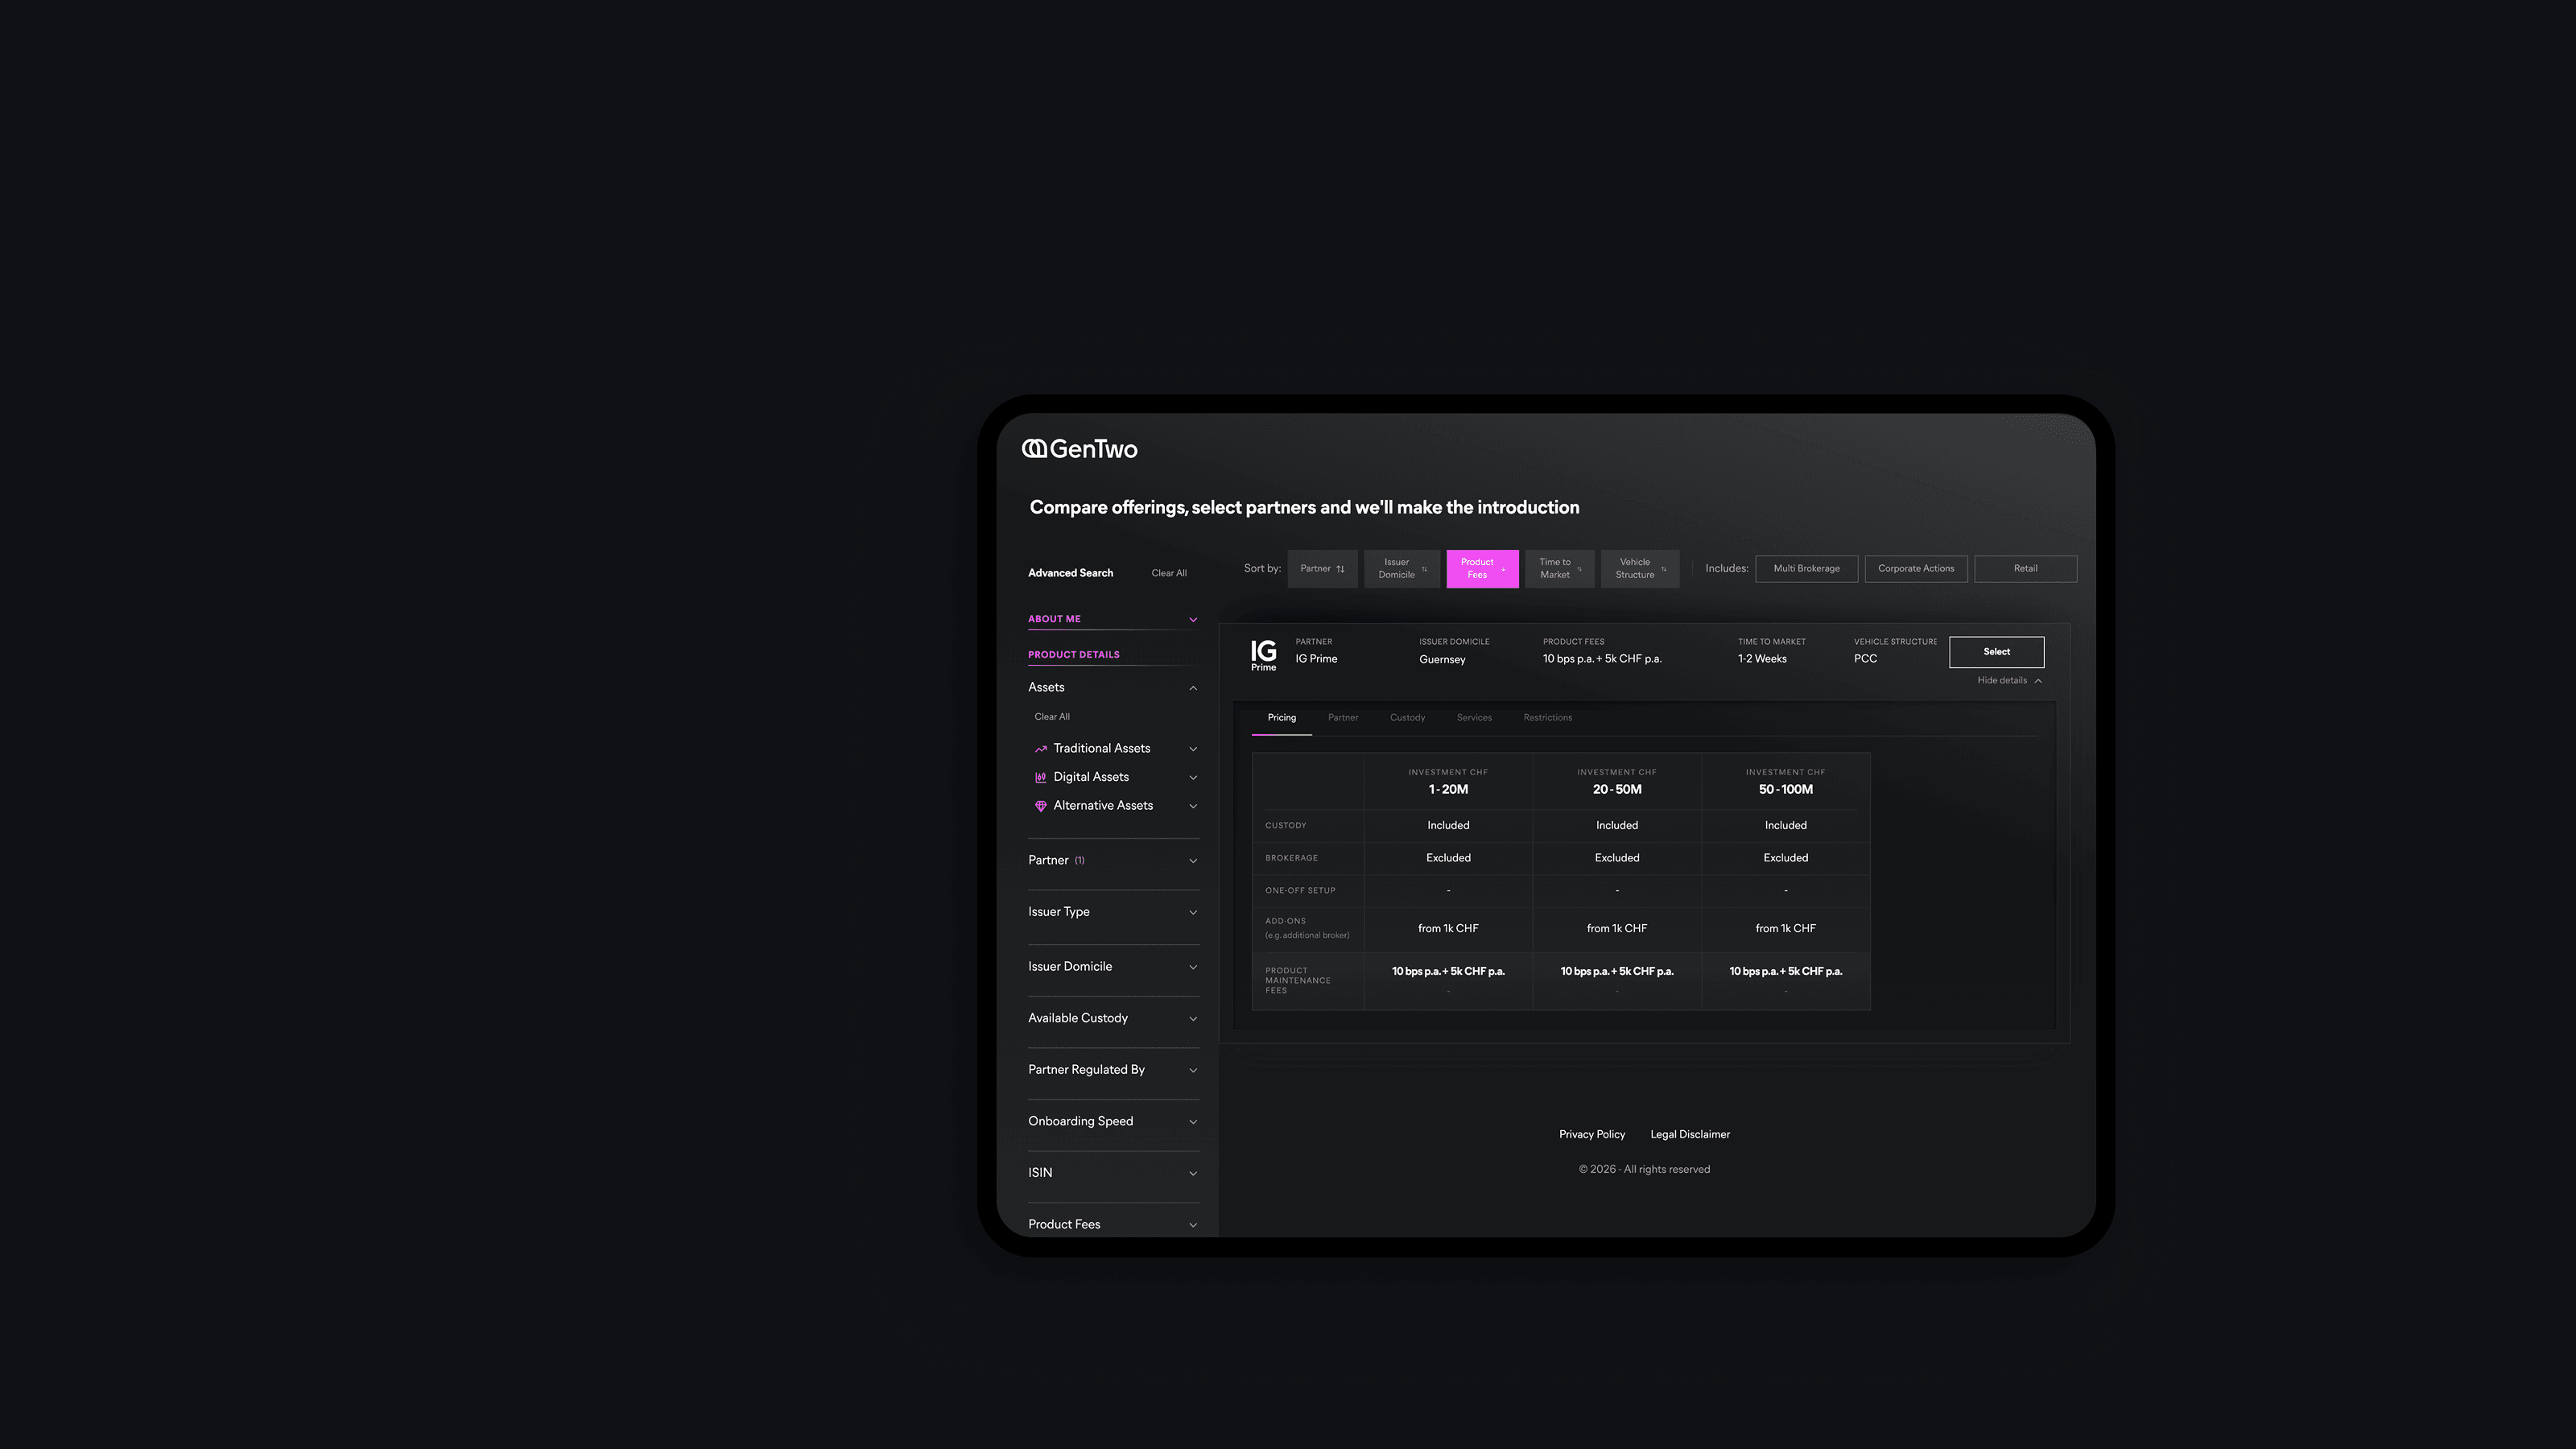Image resolution: width=2576 pixels, height=1449 pixels.
Task: Click the Alternative Assets diamond icon
Action: pyautogui.click(x=1040, y=806)
